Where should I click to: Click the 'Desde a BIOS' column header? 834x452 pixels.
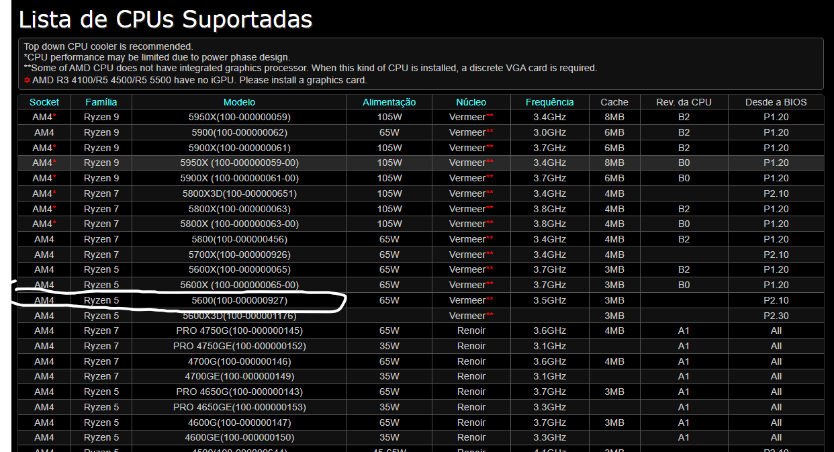[776, 102]
